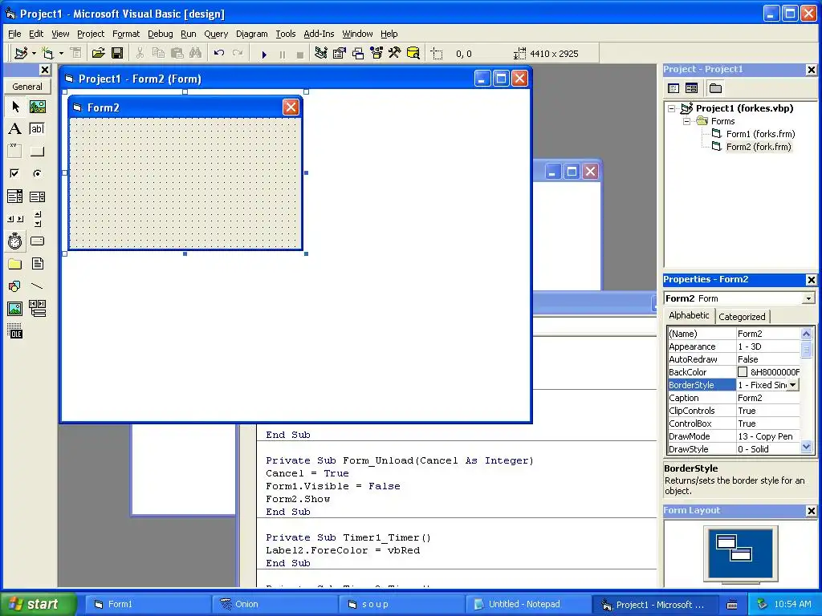
Task: Select the FileListBox control tool
Action: (37, 263)
